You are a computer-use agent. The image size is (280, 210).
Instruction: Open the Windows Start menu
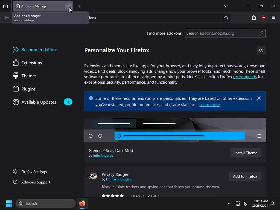pyautogui.click(x=9, y=203)
